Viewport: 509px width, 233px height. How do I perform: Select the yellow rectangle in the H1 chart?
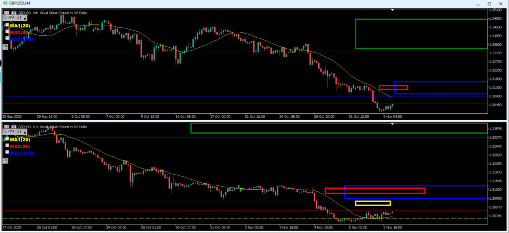pos(372,201)
